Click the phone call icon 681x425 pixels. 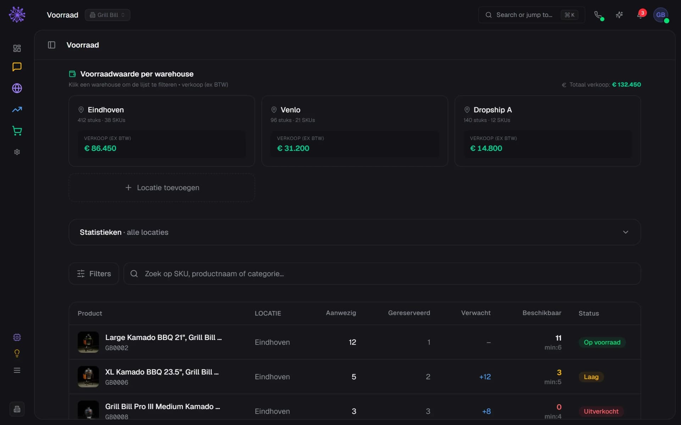point(598,15)
